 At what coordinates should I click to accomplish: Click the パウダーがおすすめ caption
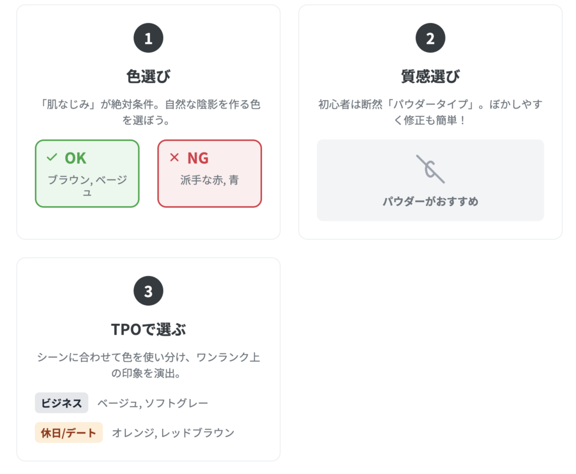(x=430, y=201)
